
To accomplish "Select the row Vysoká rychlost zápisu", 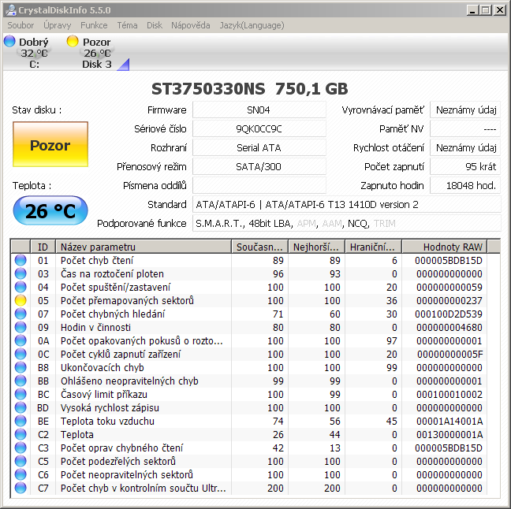I will pyautogui.click(x=249, y=407).
